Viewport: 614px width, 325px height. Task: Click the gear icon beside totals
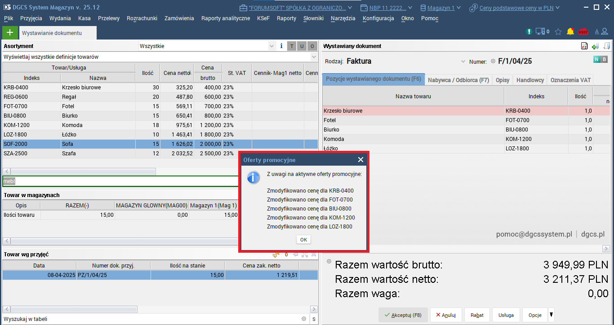point(329,261)
